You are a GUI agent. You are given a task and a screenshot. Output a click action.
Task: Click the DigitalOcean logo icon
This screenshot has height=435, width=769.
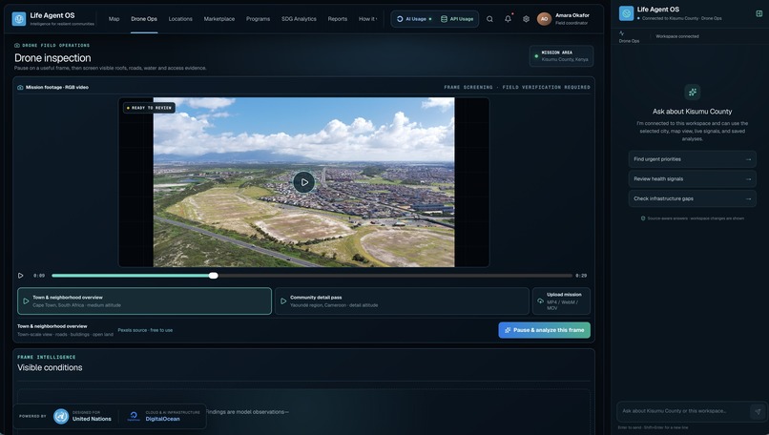[134, 416]
